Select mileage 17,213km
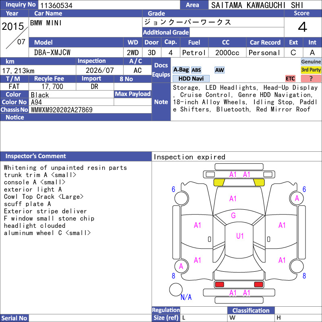Screen dimensions: 322x322 click(18, 71)
